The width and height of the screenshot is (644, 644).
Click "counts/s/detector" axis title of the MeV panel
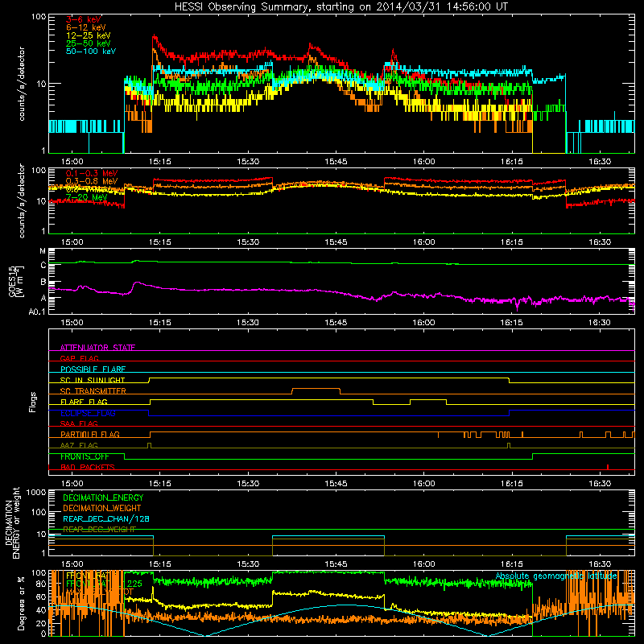click(22, 200)
